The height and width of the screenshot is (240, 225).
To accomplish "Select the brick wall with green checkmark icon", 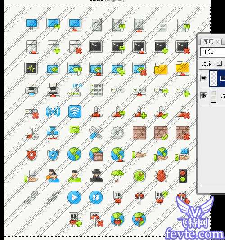I will (161, 133).
